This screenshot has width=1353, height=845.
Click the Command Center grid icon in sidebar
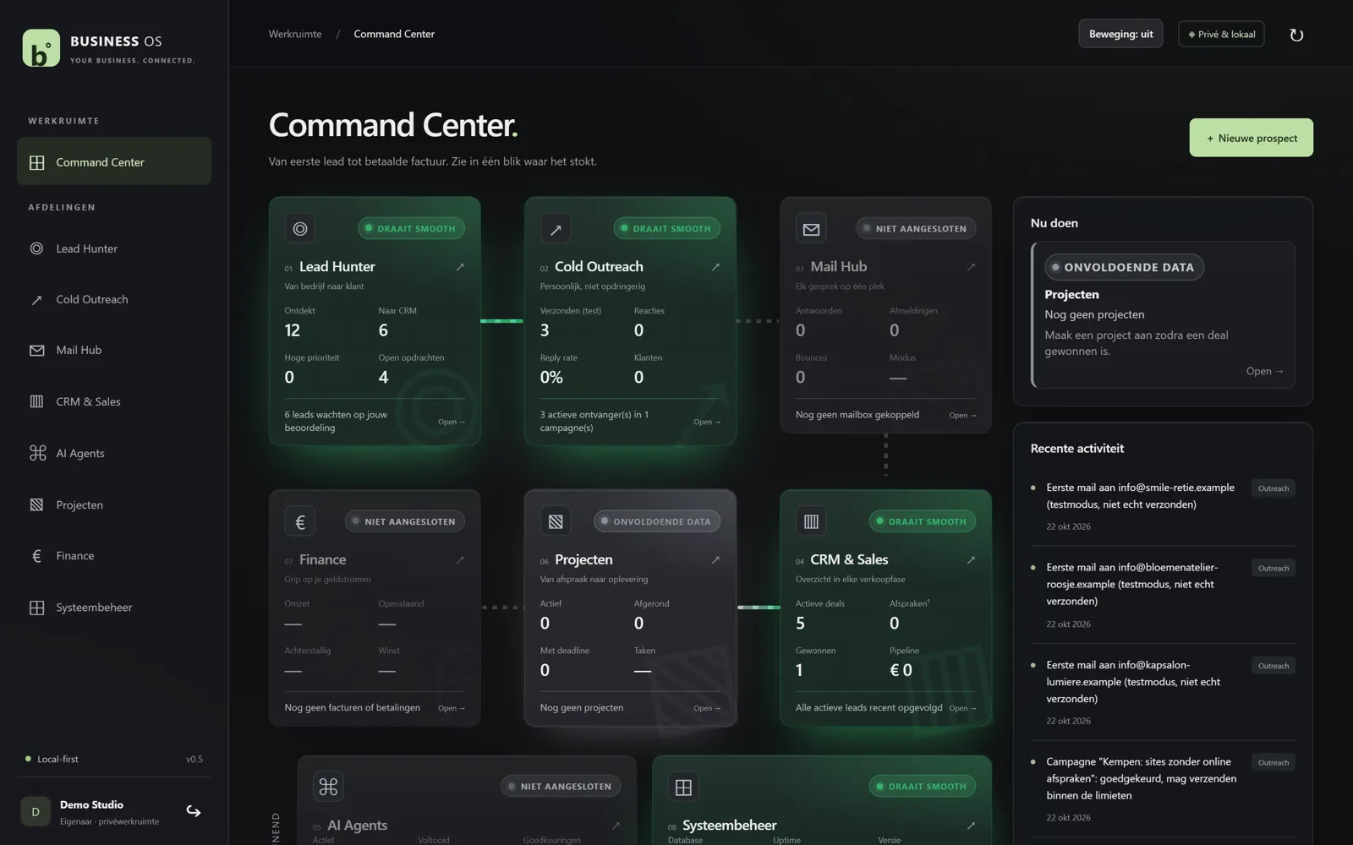tap(36, 162)
